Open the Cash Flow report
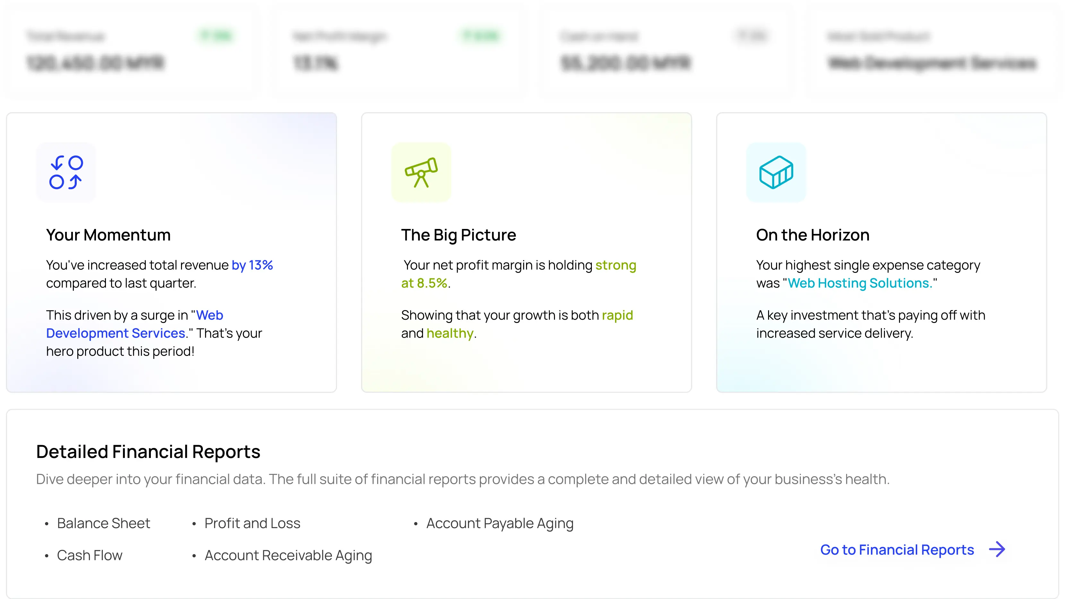Viewport: 1065px width, 599px height. [89, 555]
